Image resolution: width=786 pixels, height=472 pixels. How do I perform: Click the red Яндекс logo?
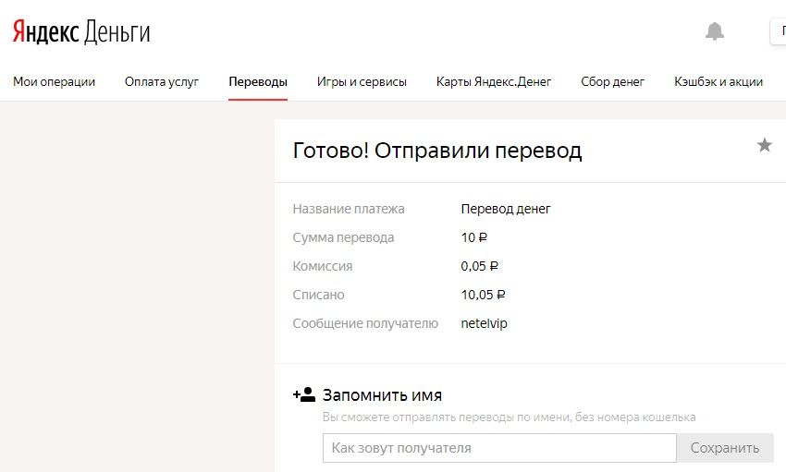[x=45, y=32]
